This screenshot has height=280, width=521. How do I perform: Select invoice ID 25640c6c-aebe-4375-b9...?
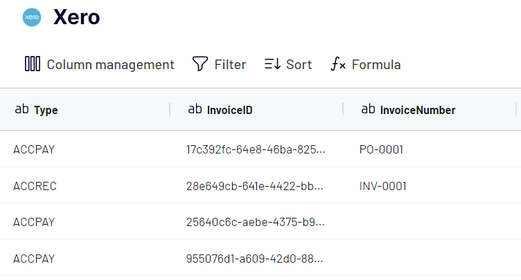pos(255,222)
